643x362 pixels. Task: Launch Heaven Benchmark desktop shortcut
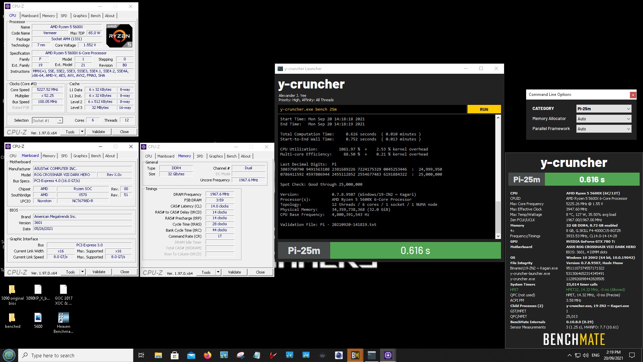click(x=64, y=323)
